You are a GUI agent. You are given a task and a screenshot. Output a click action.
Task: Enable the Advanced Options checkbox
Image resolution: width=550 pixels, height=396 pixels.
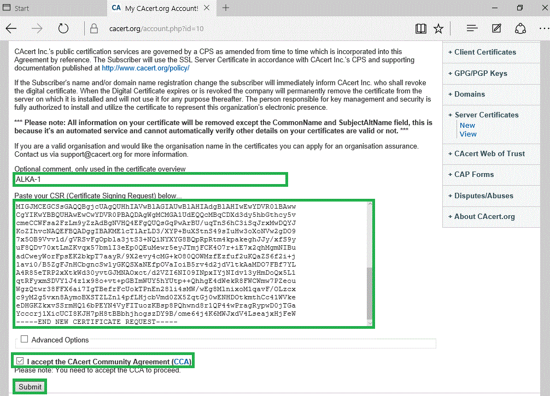[x=24, y=339]
